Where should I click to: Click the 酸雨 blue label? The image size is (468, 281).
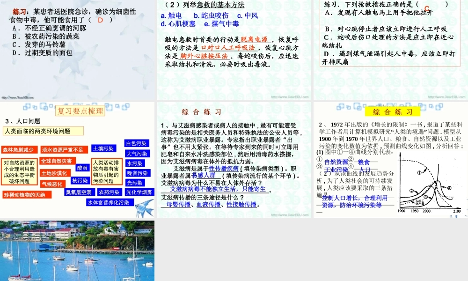pos(82,168)
